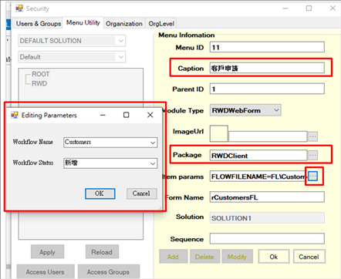Switch to the Menu Utility tab

[83, 22]
